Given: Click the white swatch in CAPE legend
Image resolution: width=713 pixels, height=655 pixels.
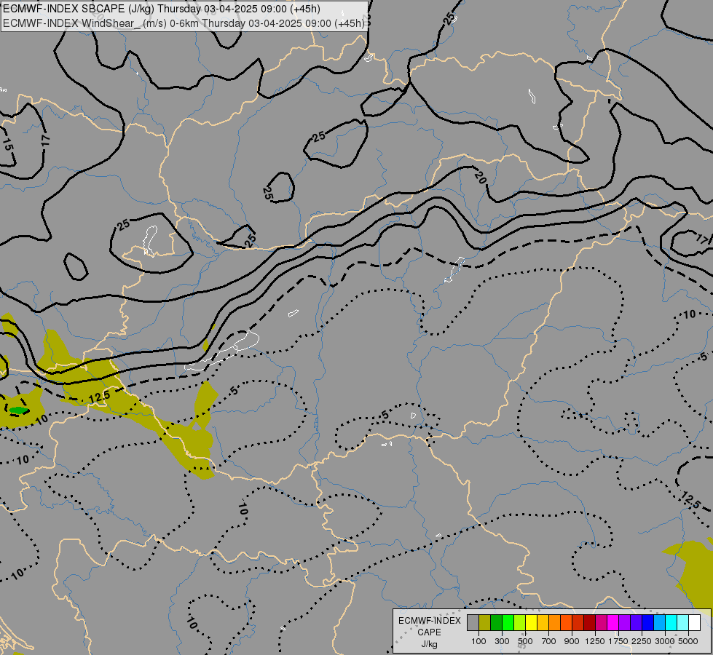Looking at the screenshot, I should click(x=694, y=622).
